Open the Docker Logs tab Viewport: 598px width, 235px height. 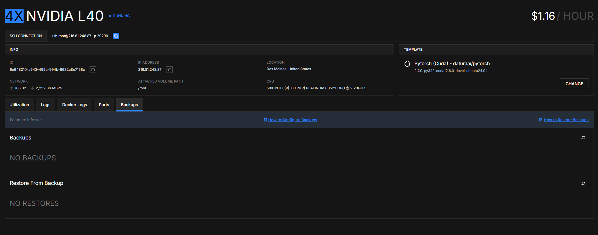(75, 105)
